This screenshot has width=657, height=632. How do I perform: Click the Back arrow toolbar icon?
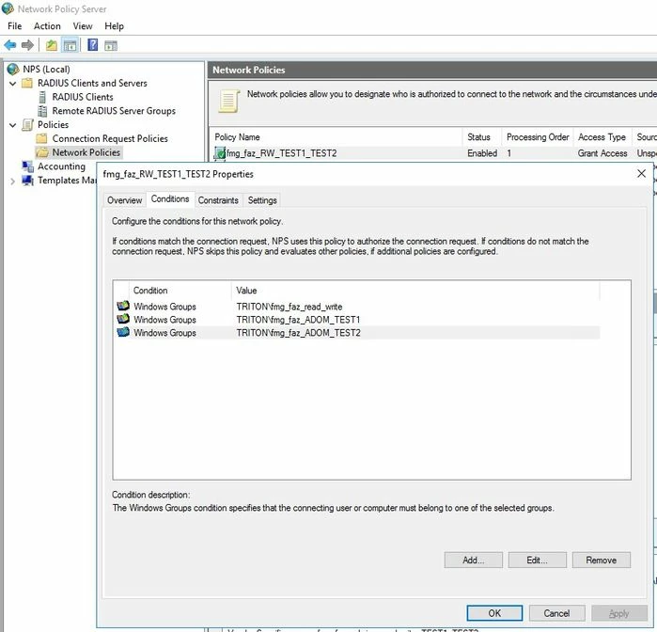[x=9, y=45]
